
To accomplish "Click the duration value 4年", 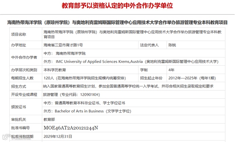I will [171, 70].
